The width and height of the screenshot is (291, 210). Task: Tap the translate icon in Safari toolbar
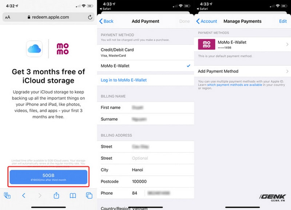pos(7,195)
